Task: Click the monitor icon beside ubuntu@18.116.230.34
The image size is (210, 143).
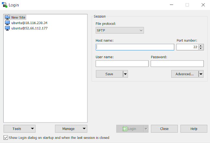Action: tap(7, 23)
